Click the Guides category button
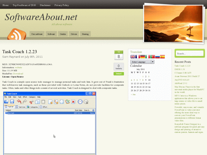207x155 pixels. coord(63,34)
